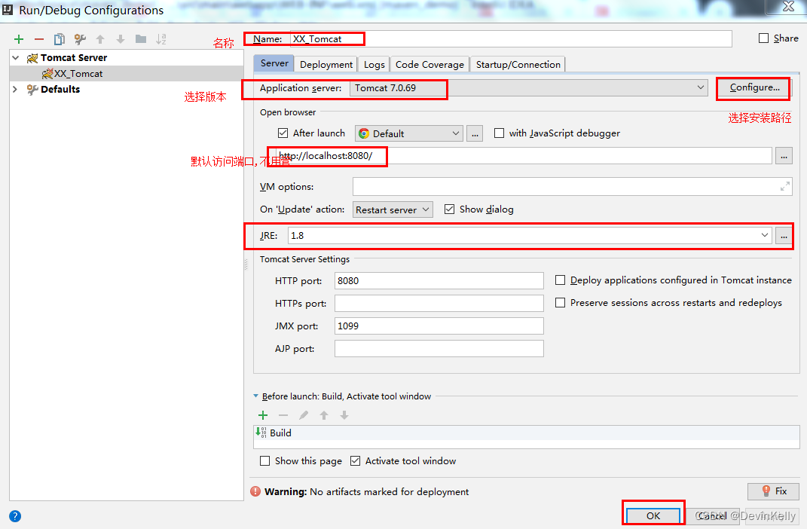Image resolution: width=807 pixels, height=529 pixels.
Task: Uncheck After launch
Action: coord(283,133)
